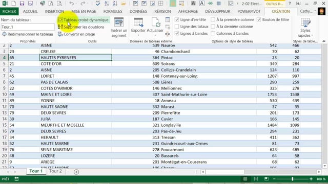Click the zoom slider handle
The height and width of the screenshot is (184, 328).
point(293,179)
